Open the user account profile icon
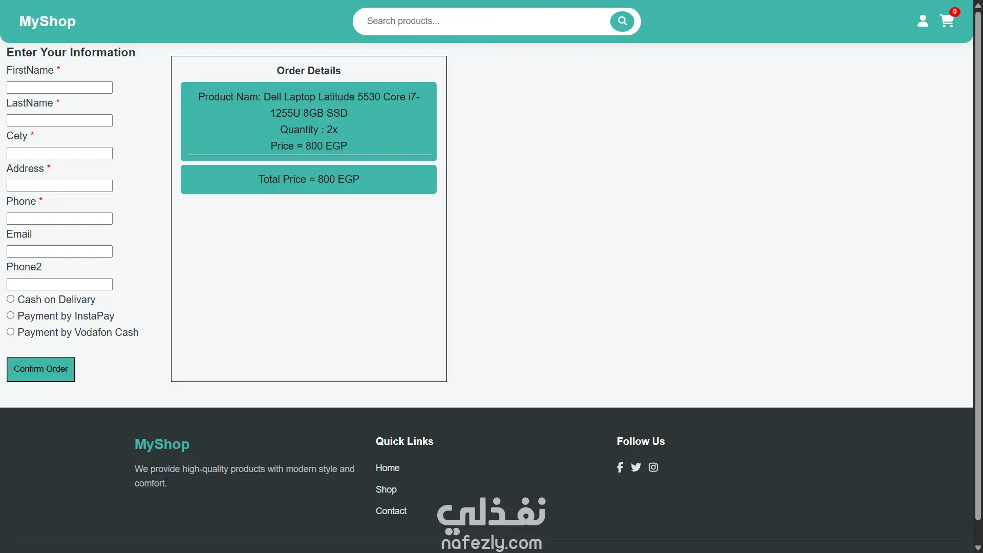The height and width of the screenshot is (553, 983). [923, 21]
